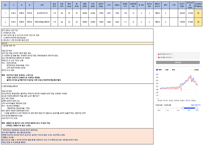
Task: Select the 1829 households cell
Action: [117, 13]
